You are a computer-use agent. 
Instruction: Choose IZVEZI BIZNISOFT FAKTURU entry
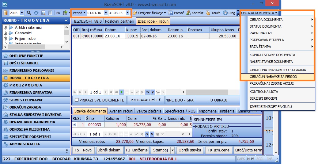pos(277,107)
